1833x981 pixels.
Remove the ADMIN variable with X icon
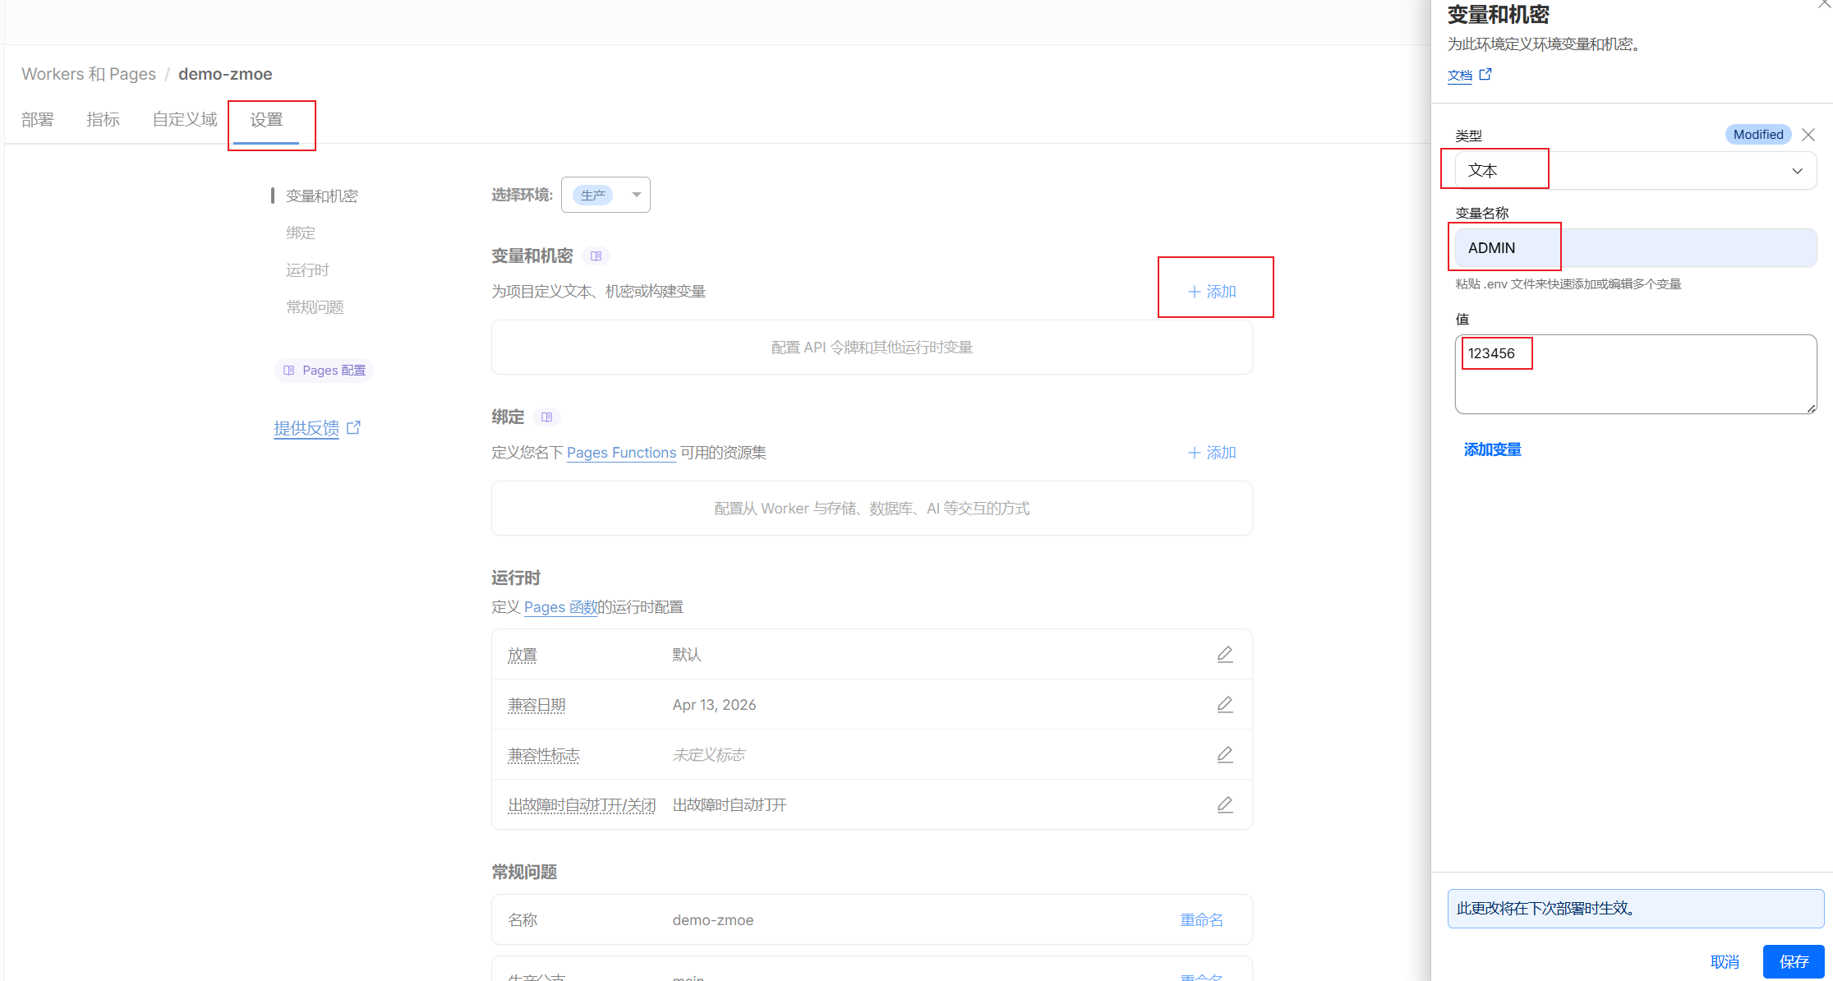[x=1808, y=135]
